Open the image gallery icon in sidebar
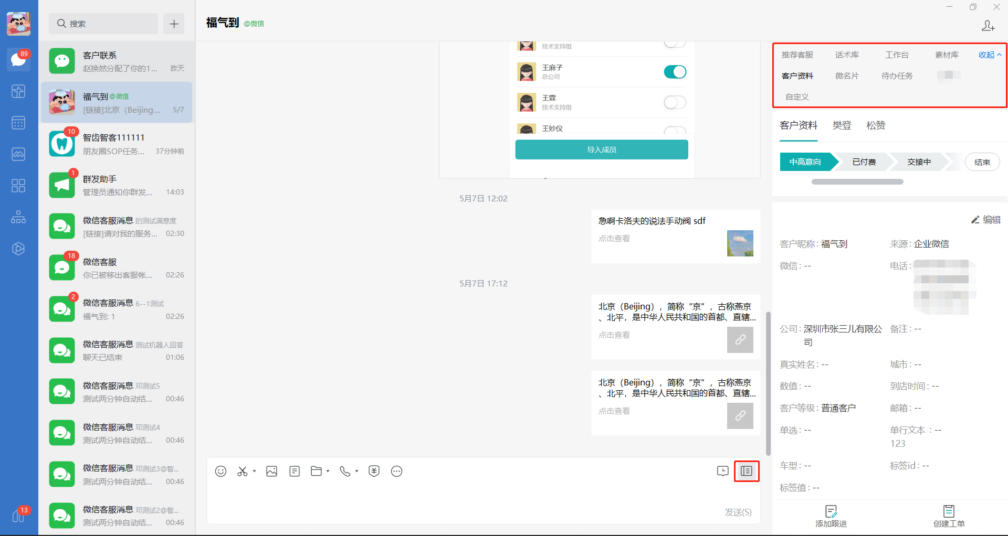 18,154
